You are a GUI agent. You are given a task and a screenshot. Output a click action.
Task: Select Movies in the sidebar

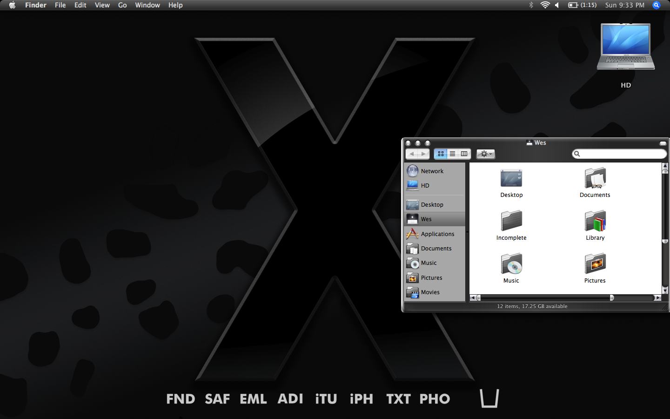click(435, 292)
